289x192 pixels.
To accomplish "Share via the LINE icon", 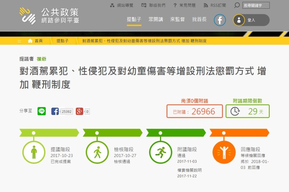I will point(41,111).
